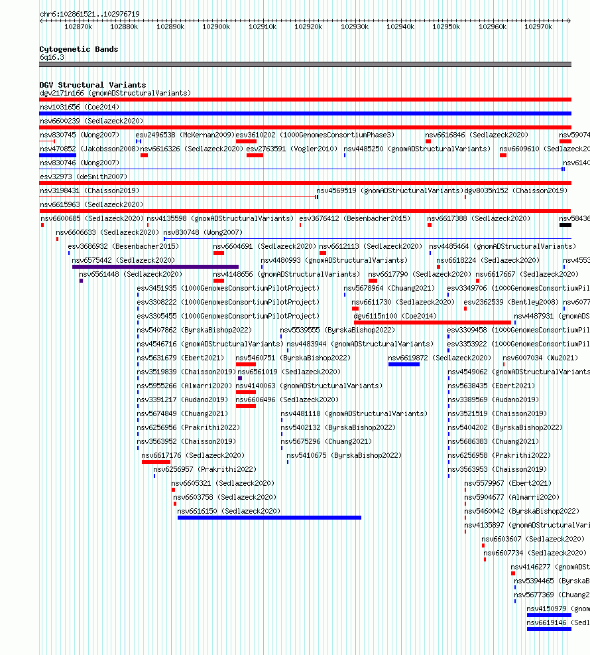Open the nsv3198431 (Chaisson2019) label
The width and height of the screenshot is (590, 655).
(89, 190)
